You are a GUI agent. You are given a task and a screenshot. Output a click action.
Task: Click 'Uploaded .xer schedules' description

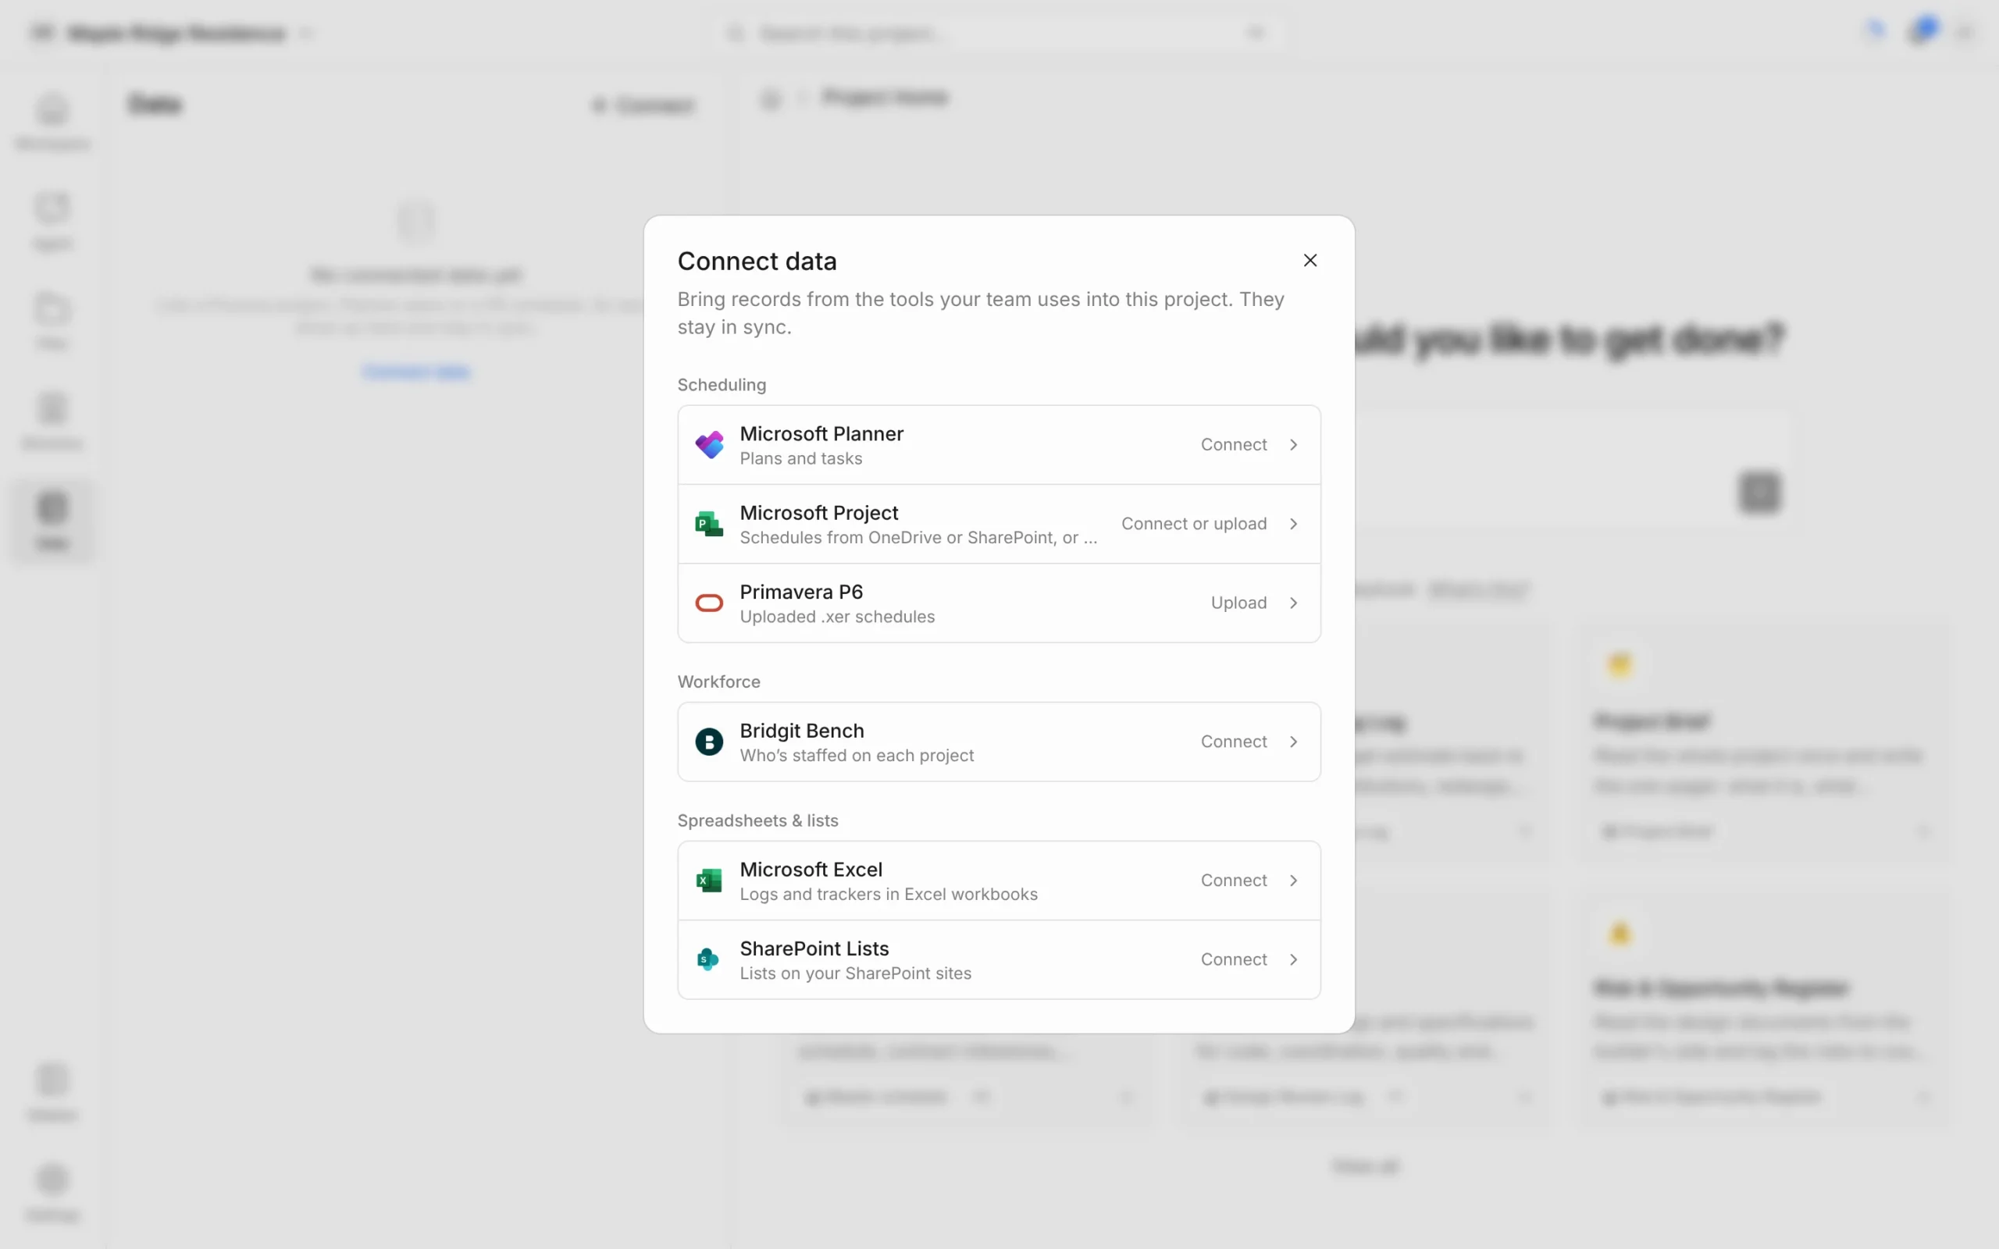(837, 617)
